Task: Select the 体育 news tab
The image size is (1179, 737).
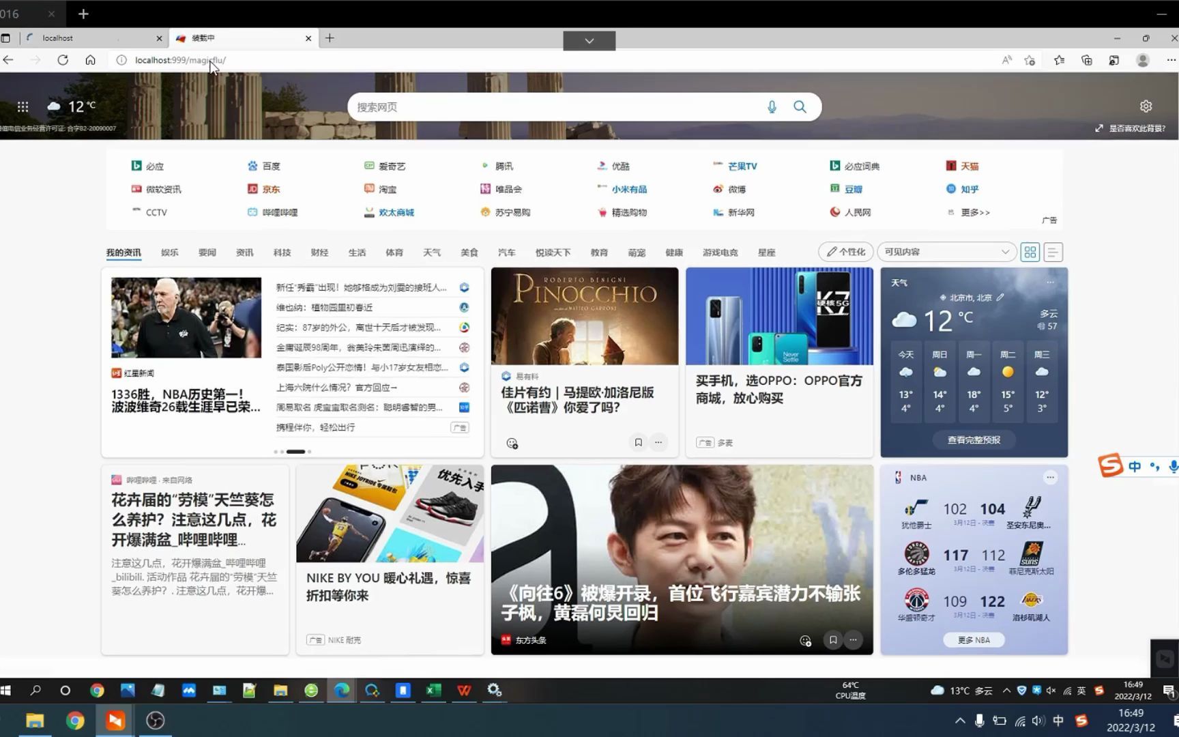Action: point(394,252)
